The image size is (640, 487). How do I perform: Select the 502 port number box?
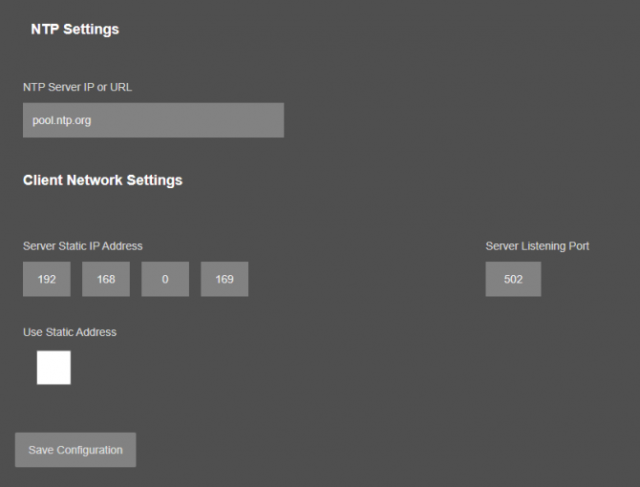[513, 279]
